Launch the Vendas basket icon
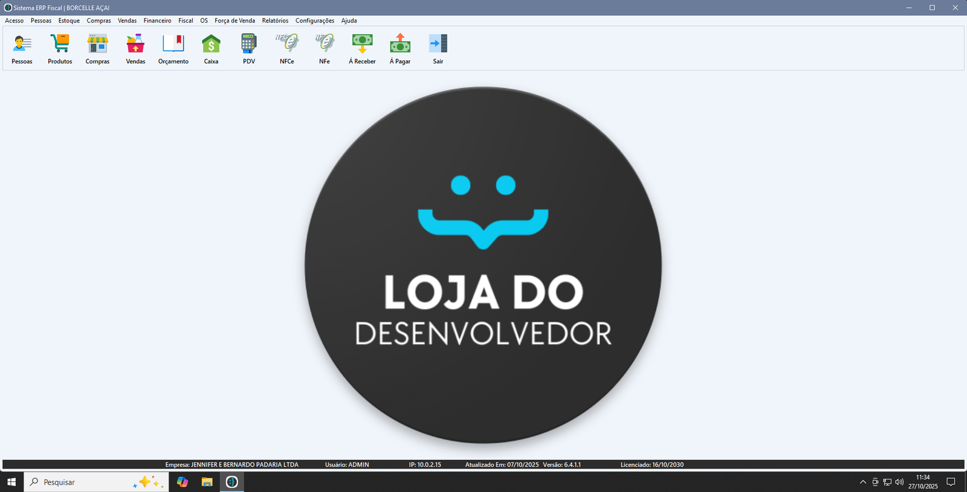The height and width of the screenshot is (492, 967). 135,44
